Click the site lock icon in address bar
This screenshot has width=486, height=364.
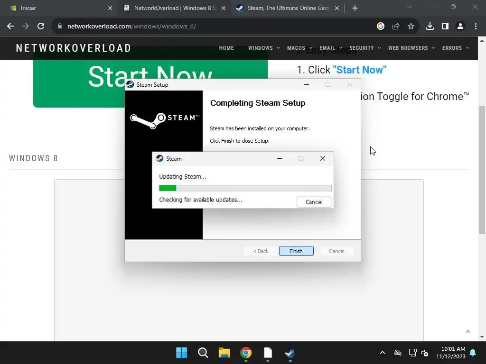[59, 27]
